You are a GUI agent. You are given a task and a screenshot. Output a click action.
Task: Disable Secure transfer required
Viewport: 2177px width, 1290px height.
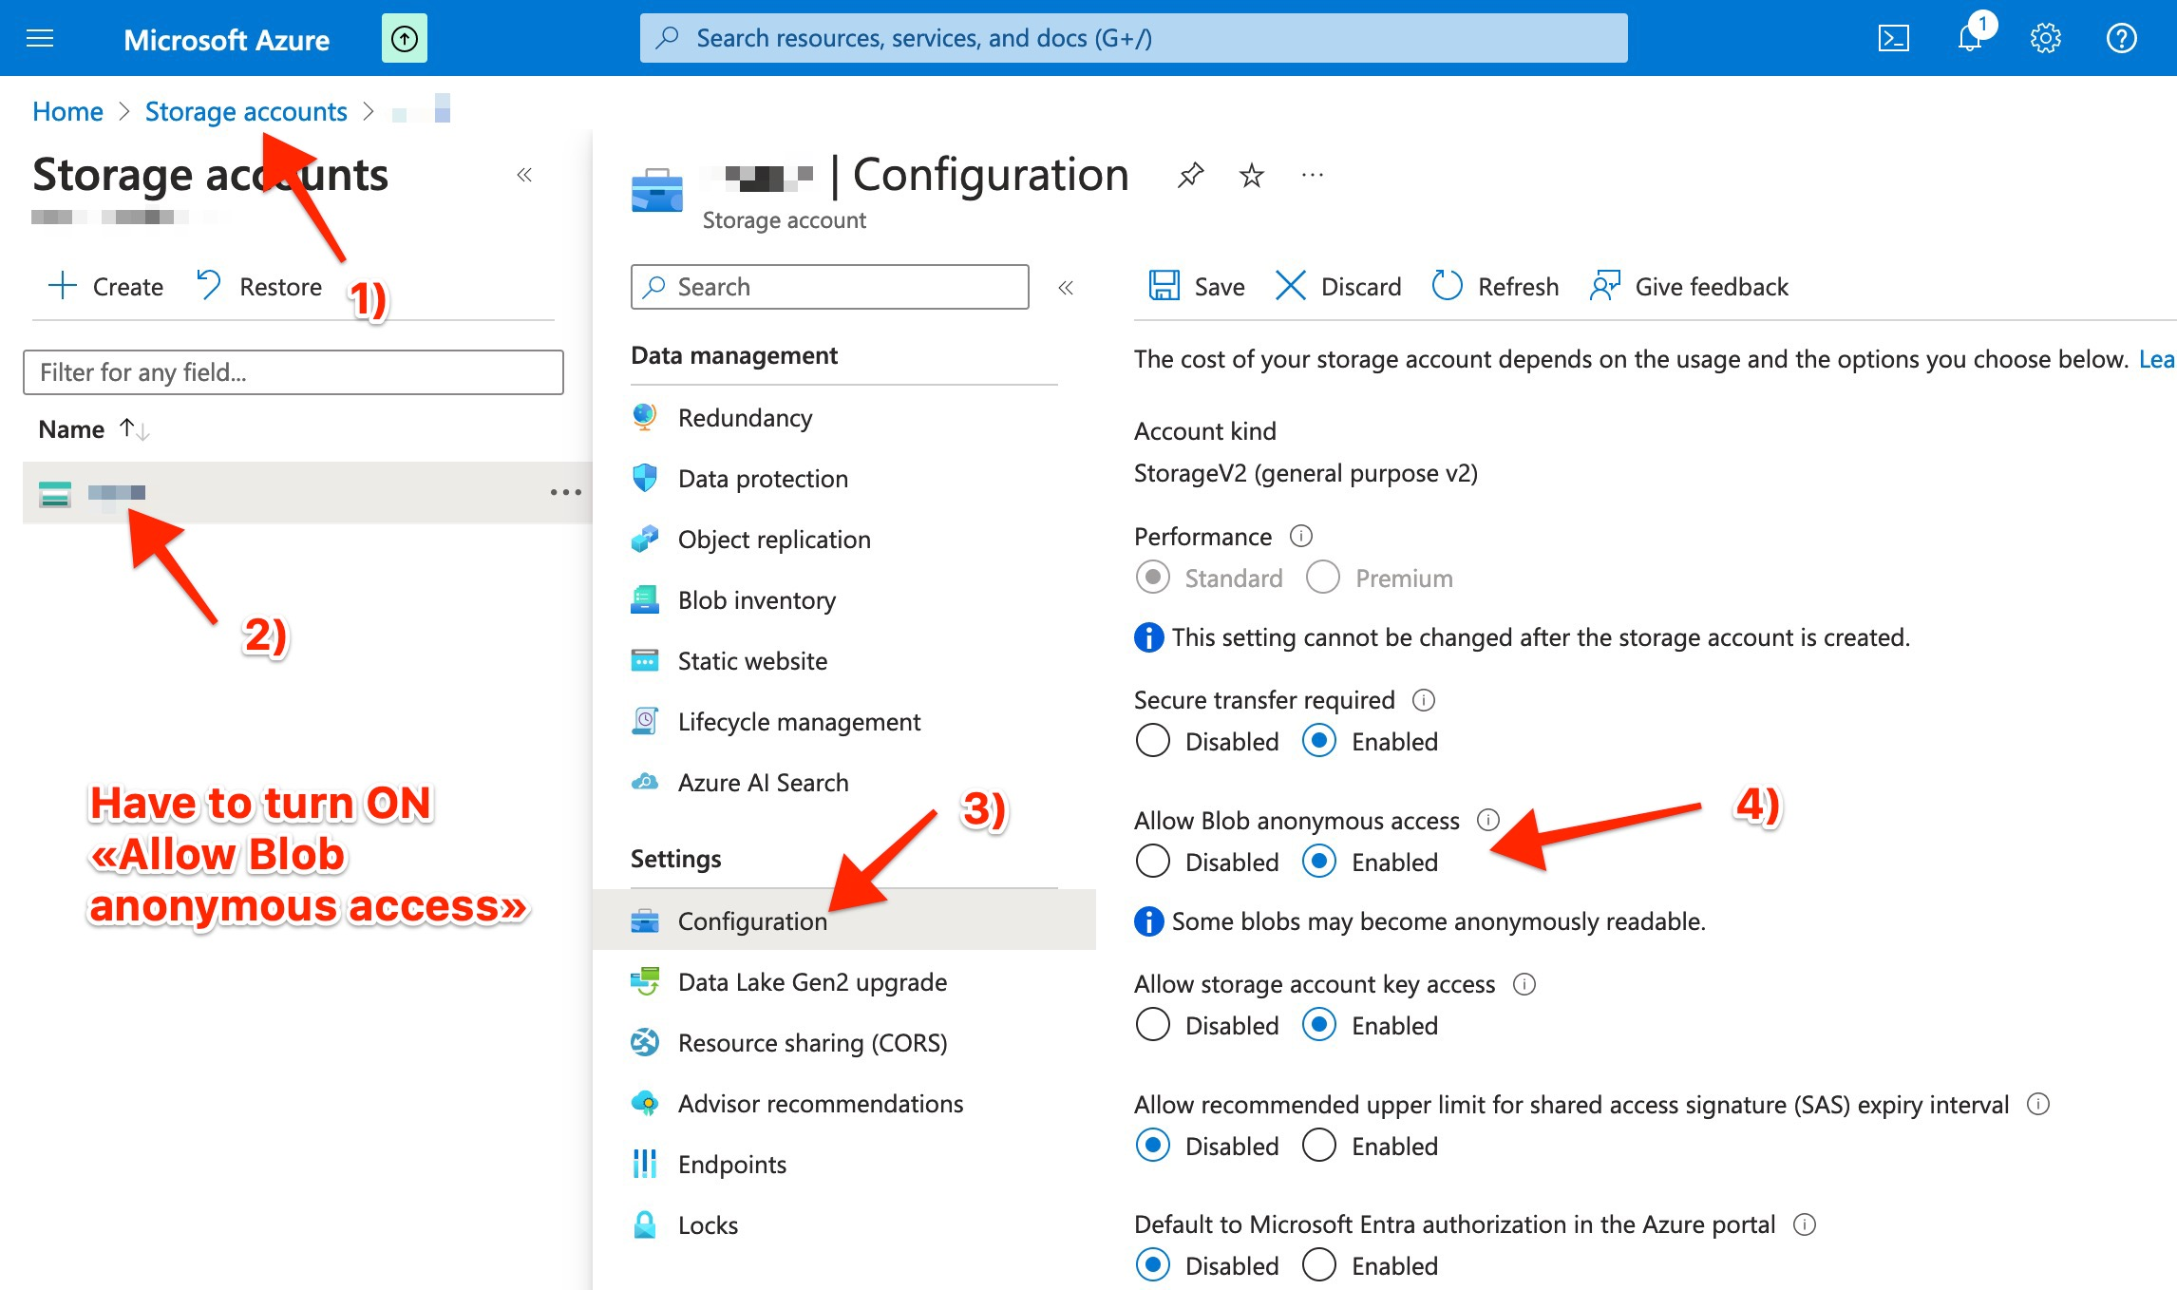coord(1153,741)
